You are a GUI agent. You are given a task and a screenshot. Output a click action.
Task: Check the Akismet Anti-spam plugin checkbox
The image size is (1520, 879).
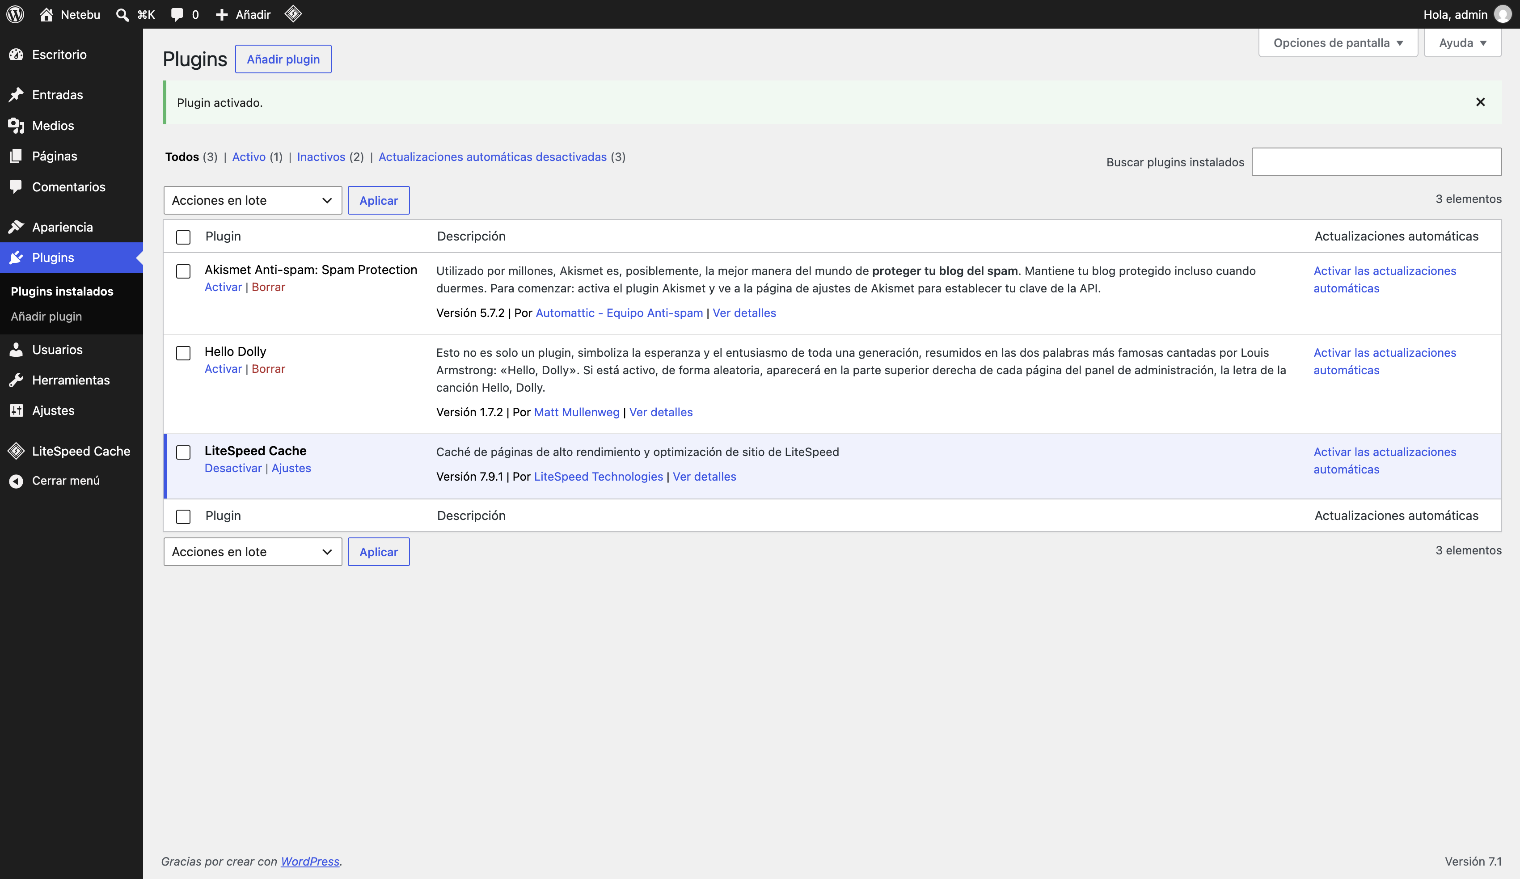point(183,271)
